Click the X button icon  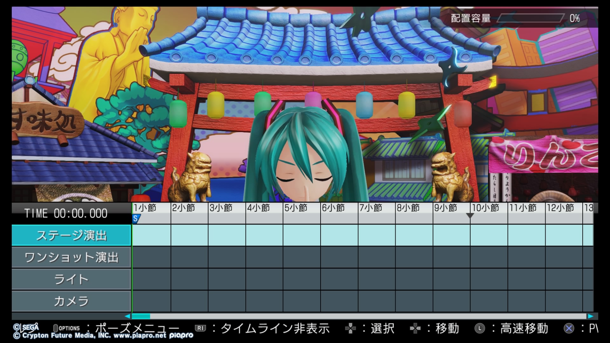569,328
